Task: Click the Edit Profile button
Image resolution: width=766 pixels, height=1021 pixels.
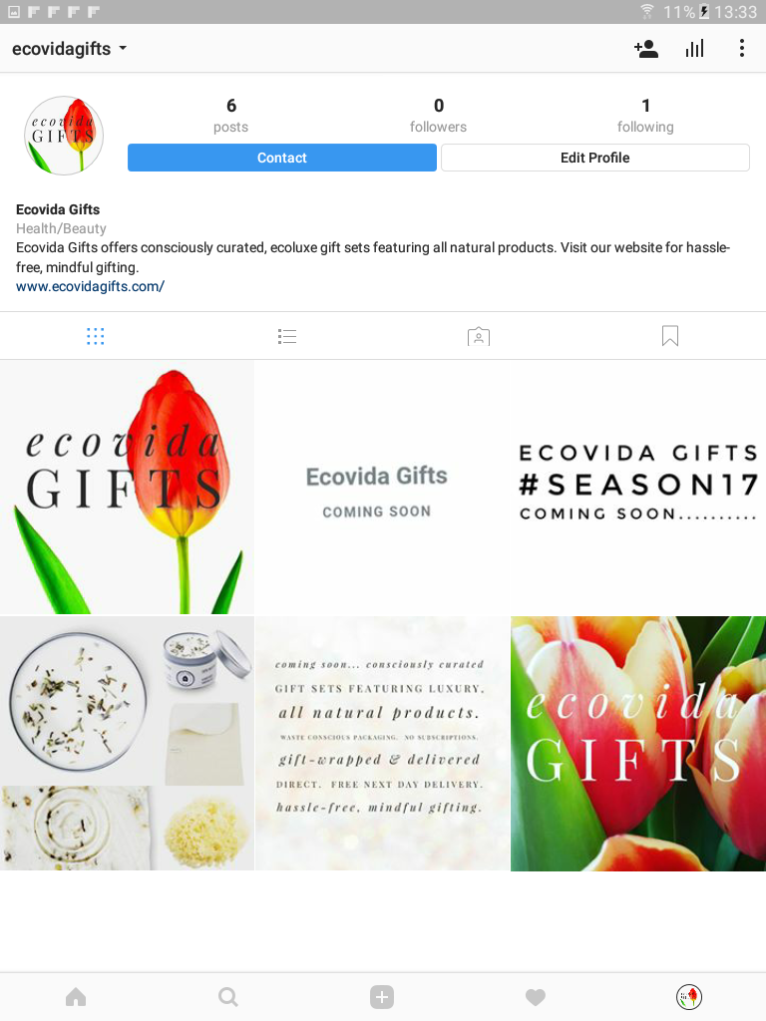Action: click(x=595, y=158)
